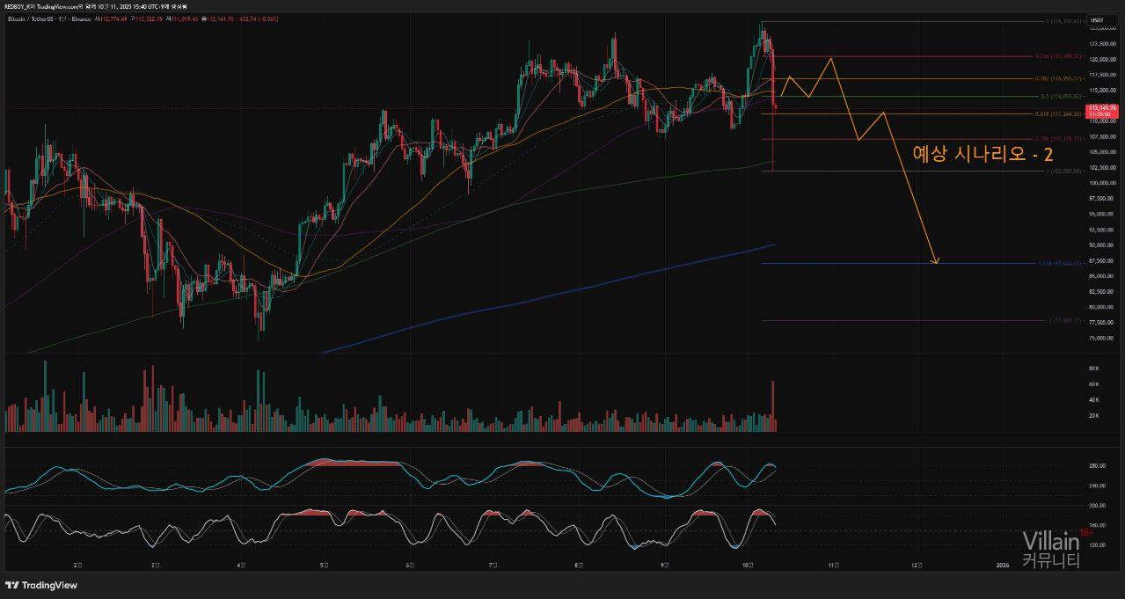Screen dimensions: 1125x599
Task: Click the 280.00 label on oscillator scale
Action: tap(1096, 465)
